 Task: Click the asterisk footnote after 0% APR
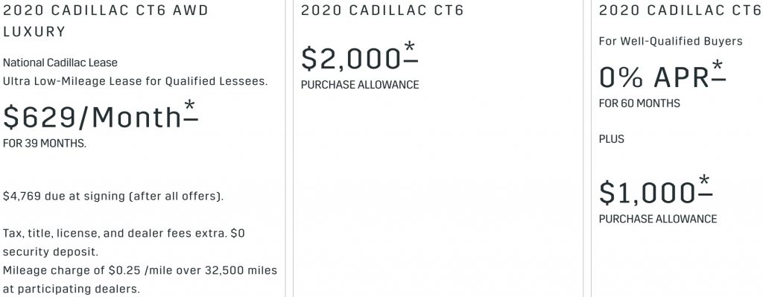click(x=718, y=71)
